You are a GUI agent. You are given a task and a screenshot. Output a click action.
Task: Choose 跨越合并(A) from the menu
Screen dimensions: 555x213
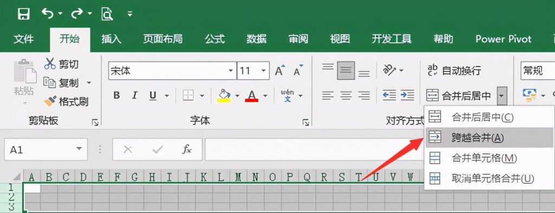click(x=489, y=137)
